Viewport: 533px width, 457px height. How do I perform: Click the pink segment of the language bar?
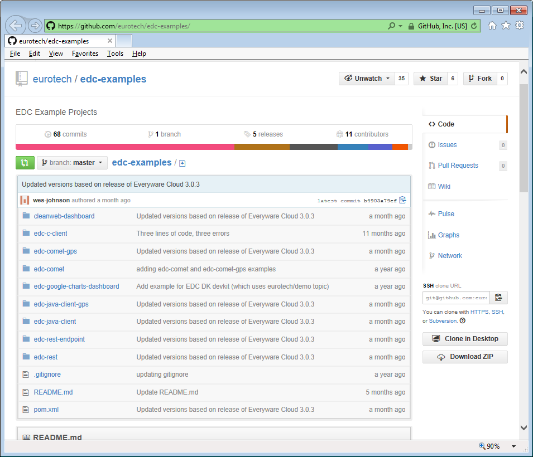click(125, 147)
